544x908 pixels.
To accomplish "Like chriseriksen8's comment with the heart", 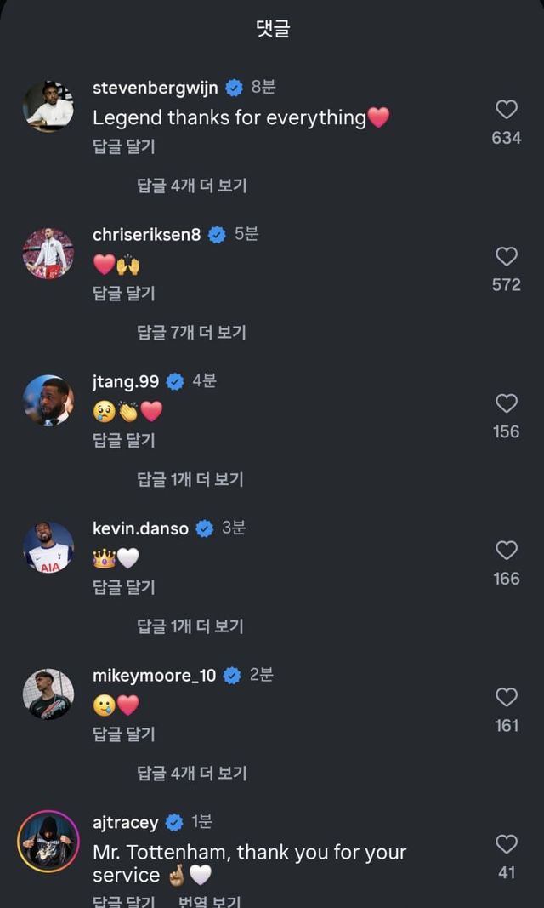I will tap(507, 257).
